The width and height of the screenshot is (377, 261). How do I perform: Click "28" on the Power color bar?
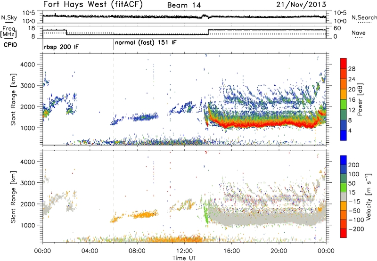click(x=352, y=69)
